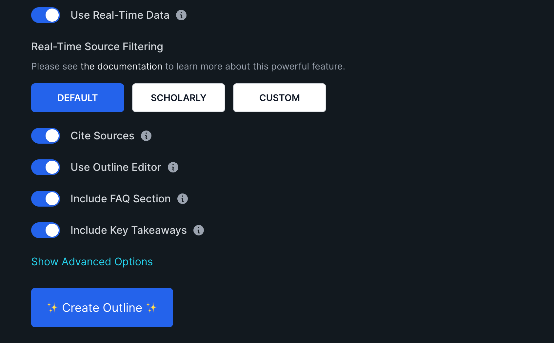Show info about Use Outline Editor
The height and width of the screenshot is (343, 554).
point(173,167)
